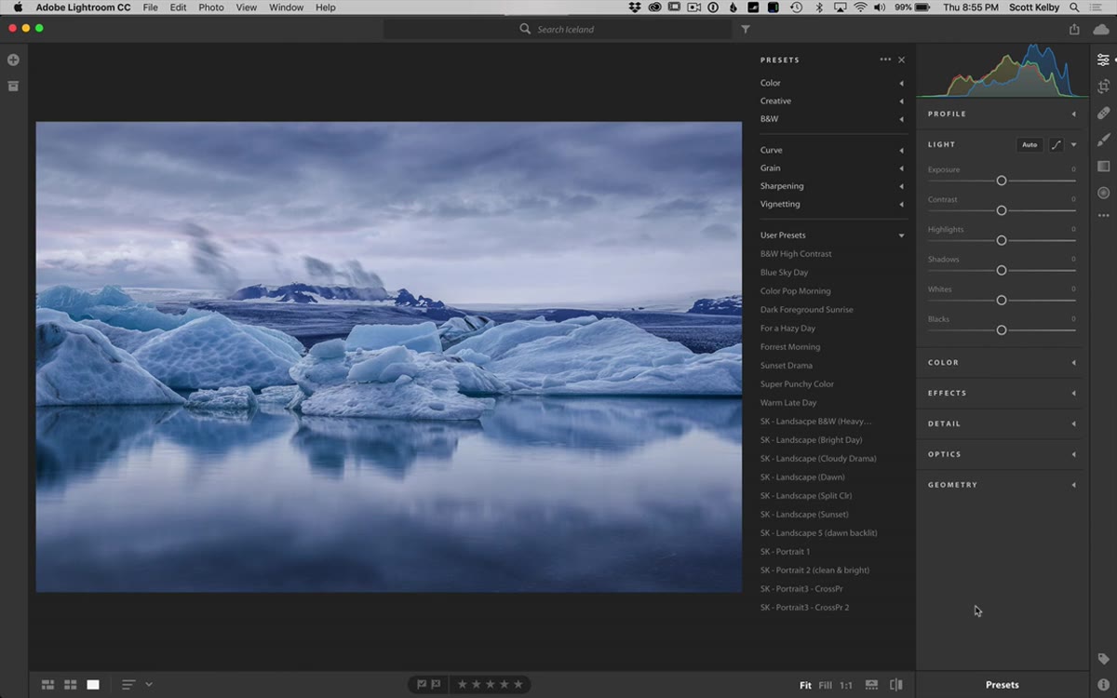Open Presets panel three-dot menu

[x=885, y=60]
